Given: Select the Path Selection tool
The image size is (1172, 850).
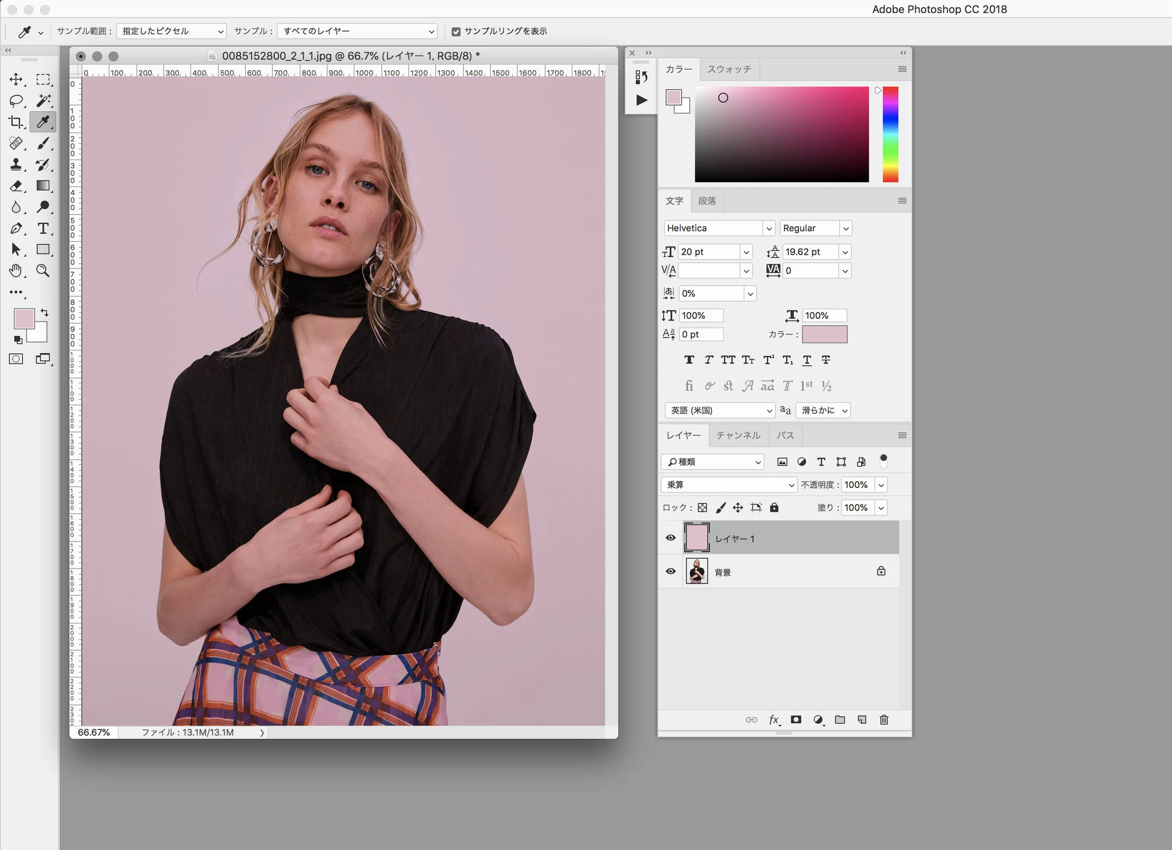Looking at the screenshot, I should pyautogui.click(x=16, y=250).
